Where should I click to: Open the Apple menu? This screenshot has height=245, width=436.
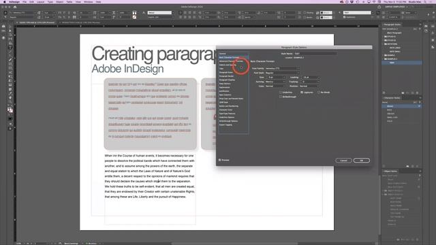coord(5,1)
